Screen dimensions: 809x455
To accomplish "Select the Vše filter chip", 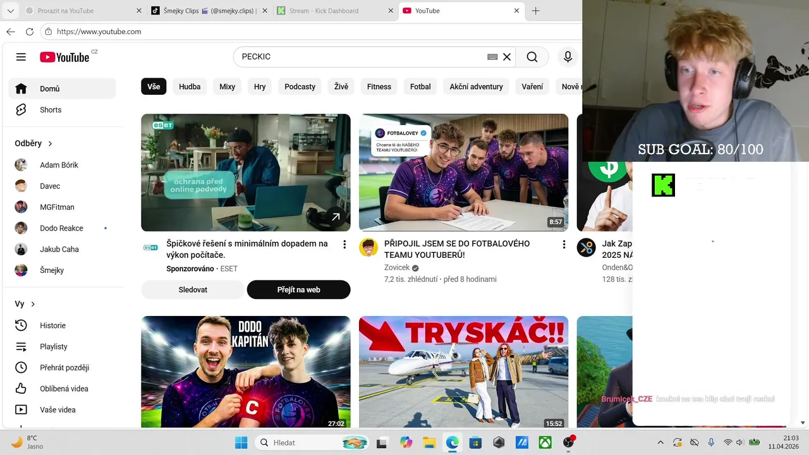I will pyautogui.click(x=154, y=87).
